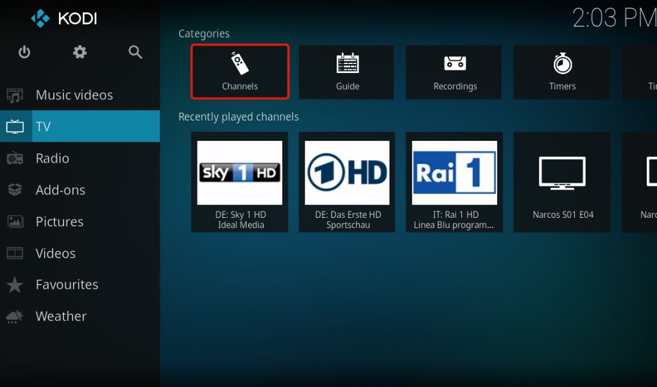Open the Recordings category label
This screenshot has height=387, width=657.
[455, 86]
